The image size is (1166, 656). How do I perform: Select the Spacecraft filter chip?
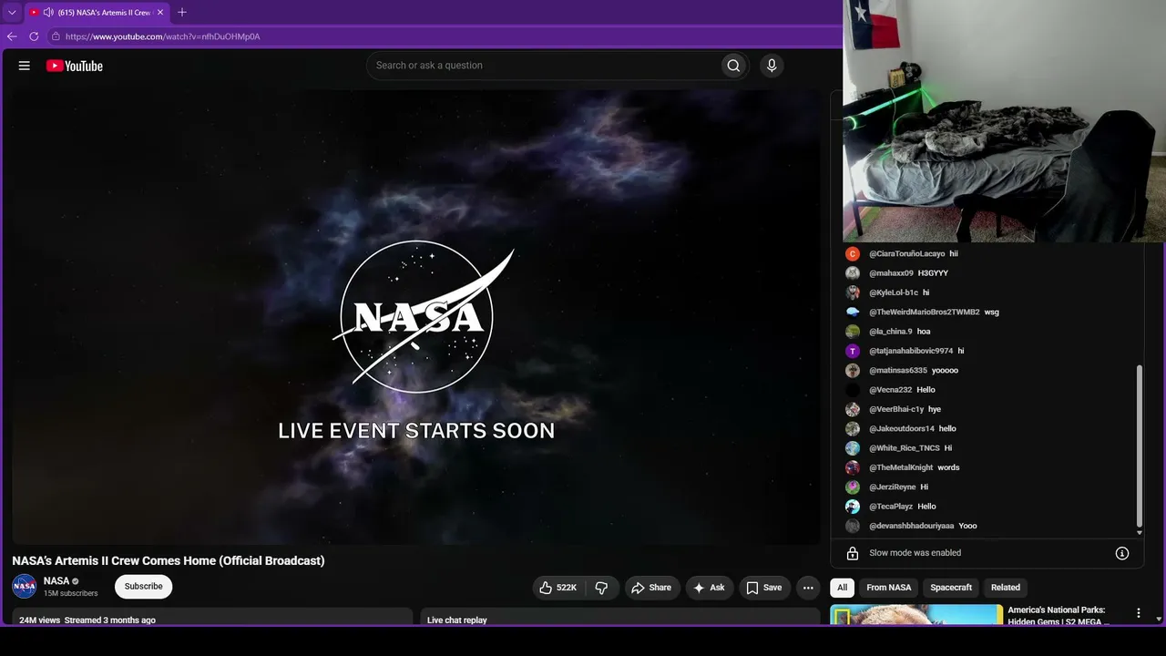tap(951, 588)
